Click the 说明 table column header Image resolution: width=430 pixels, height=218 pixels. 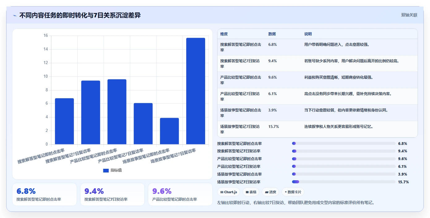point(308,34)
